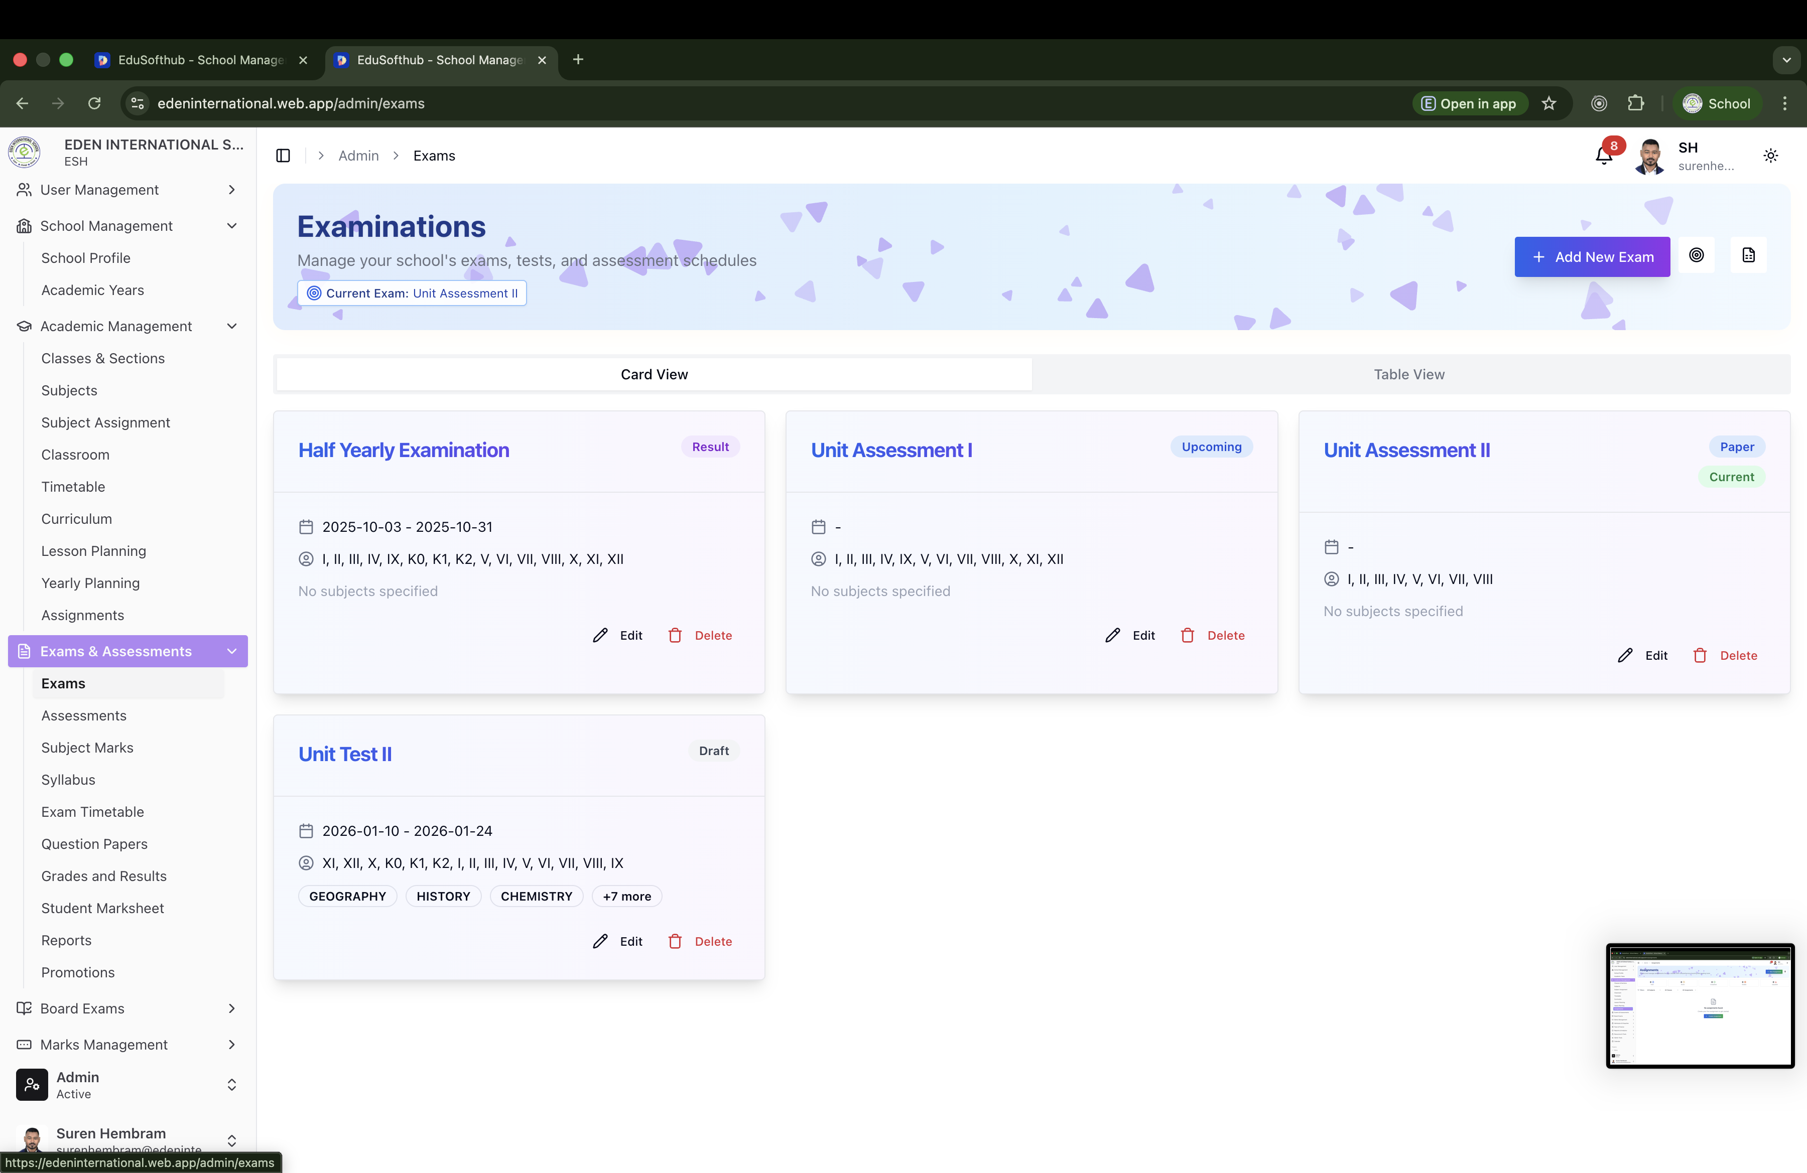The image size is (1807, 1173).
Task: Open the Admin role switcher
Action: click(231, 1085)
